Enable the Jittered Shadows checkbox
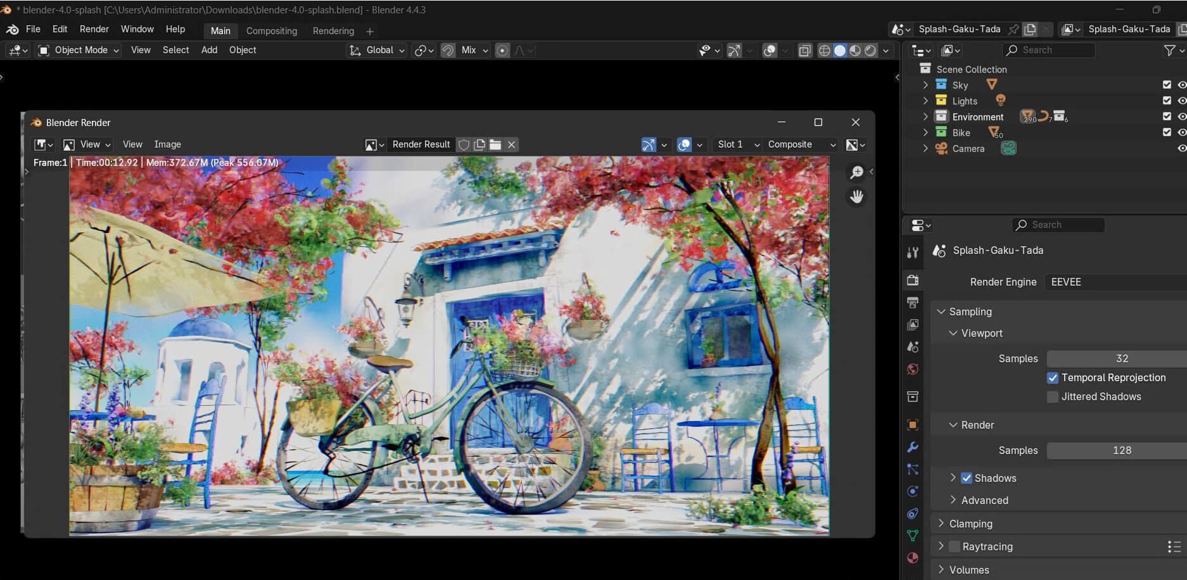This screenshot has height=580, width=1187. coord(1053,397)
